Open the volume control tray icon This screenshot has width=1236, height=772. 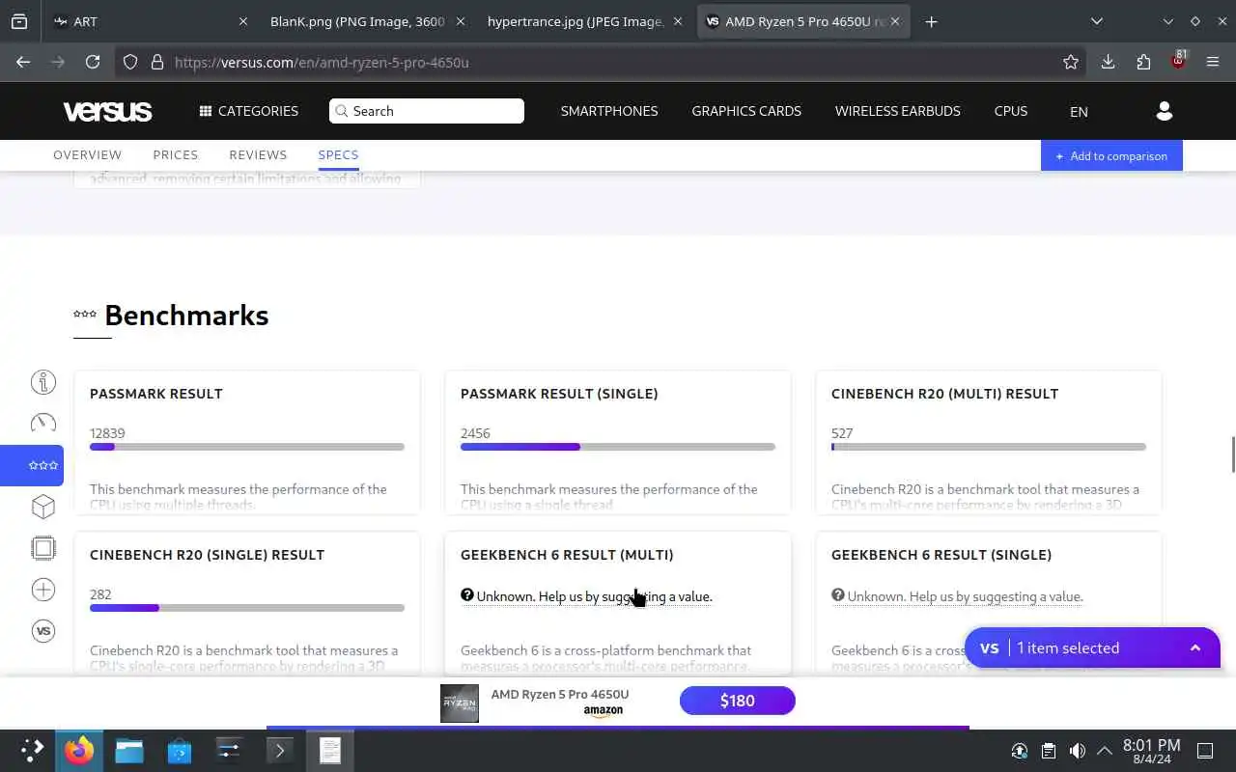(x=1077, y=751)
